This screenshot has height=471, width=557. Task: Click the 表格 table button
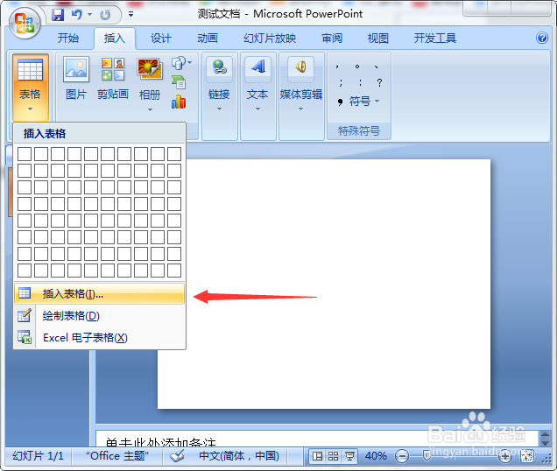(x=30, y=88)
